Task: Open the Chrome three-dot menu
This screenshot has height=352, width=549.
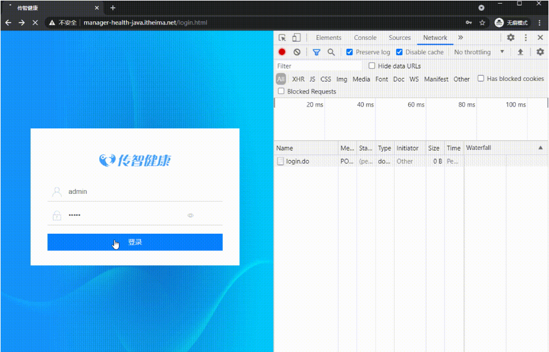Action: [x=539, y=23]
